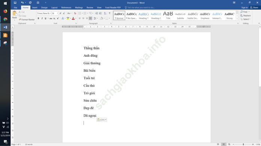Clear all formatting icon
Image resolution: width=261 pixels, height=146 pixels.
pyautogui.click(x=75, y=13)
